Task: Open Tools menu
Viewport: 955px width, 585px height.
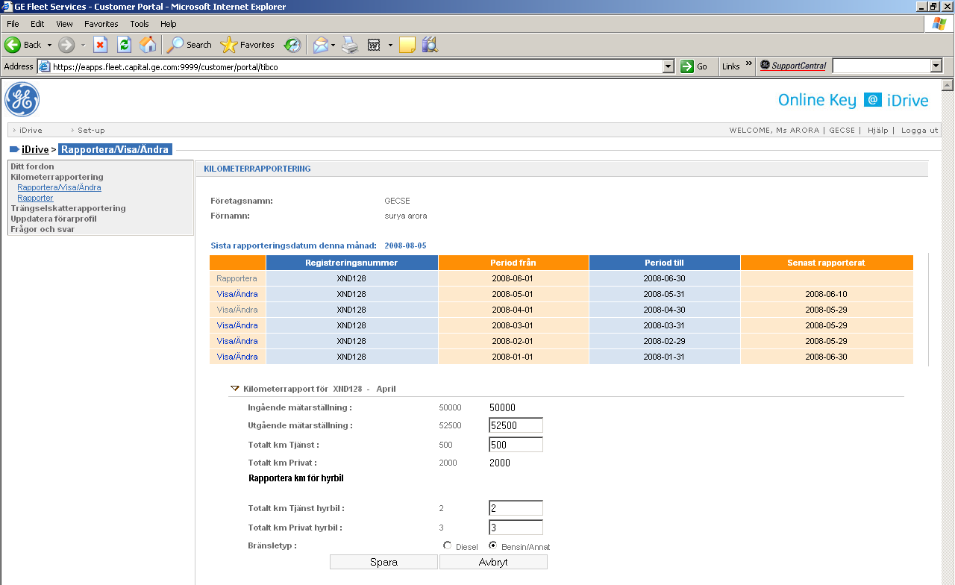Action: [140, 24]
